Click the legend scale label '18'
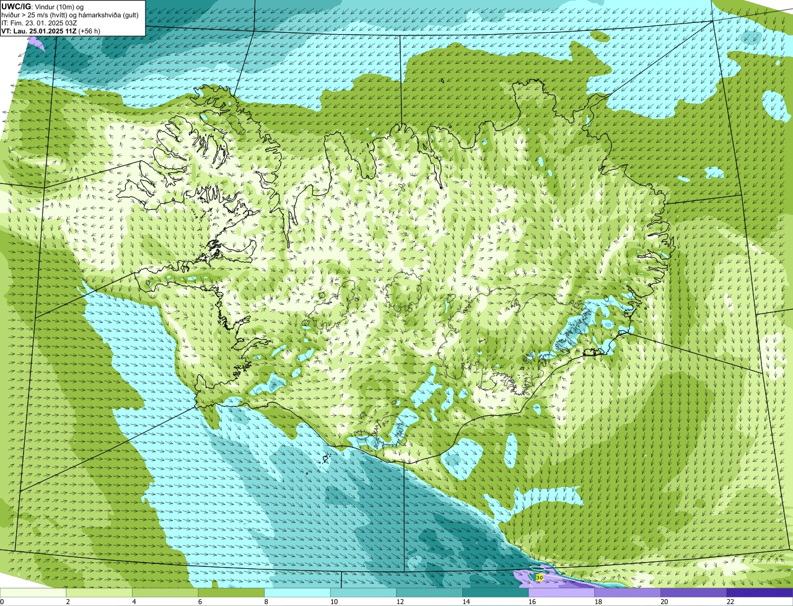The width and height of the screenshot is (793, 606). tap(598, 602)
